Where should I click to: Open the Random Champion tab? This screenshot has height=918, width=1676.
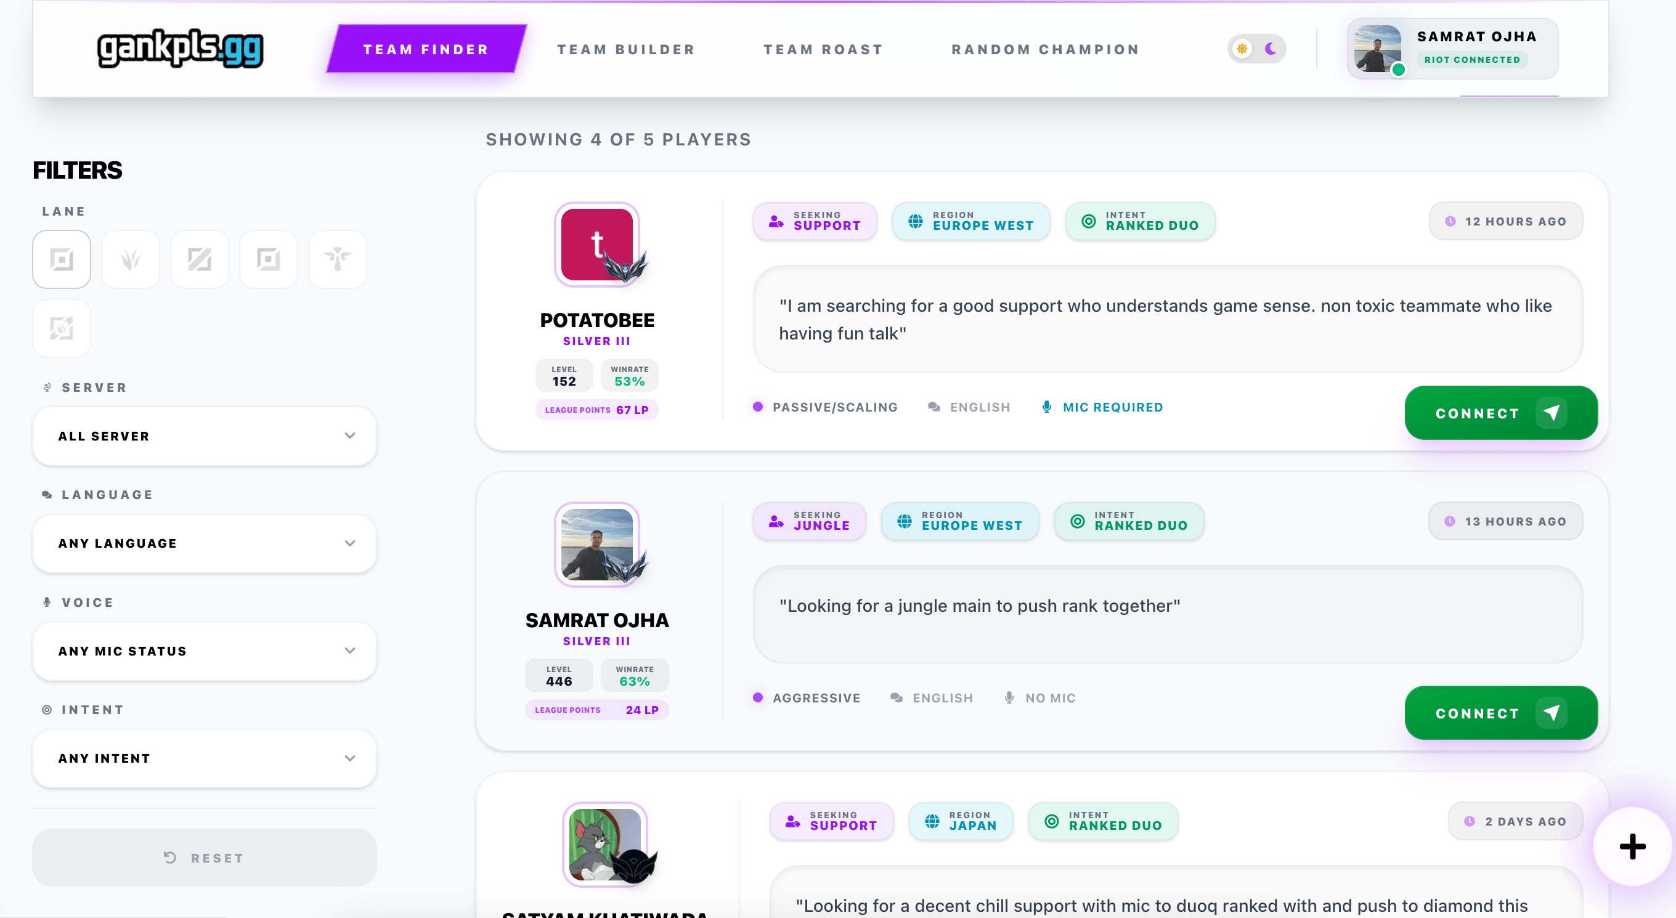point(1045,49)
